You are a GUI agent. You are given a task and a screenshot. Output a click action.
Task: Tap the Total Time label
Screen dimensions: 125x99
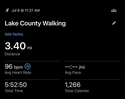click(14, 91)
